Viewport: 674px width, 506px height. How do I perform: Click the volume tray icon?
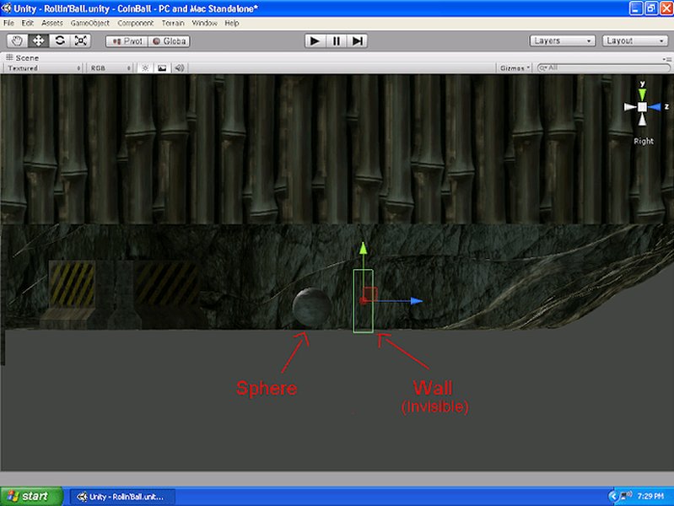click(x=629, y=494)
